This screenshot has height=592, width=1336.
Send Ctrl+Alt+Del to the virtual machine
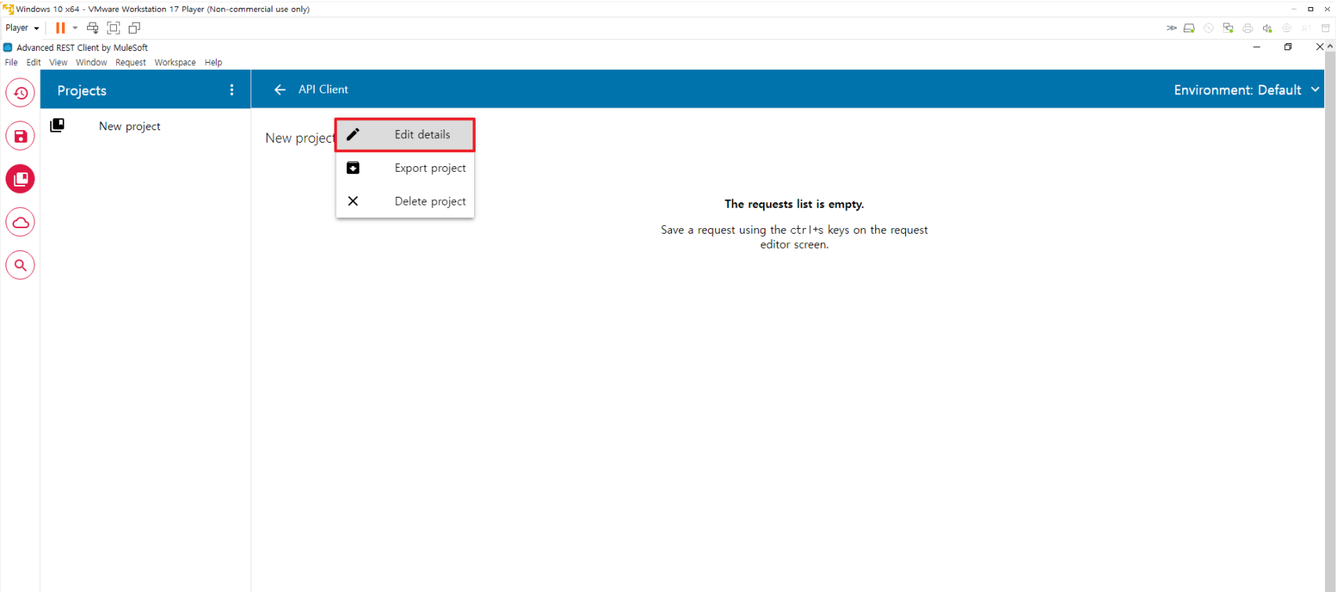[x=93, y=27]
